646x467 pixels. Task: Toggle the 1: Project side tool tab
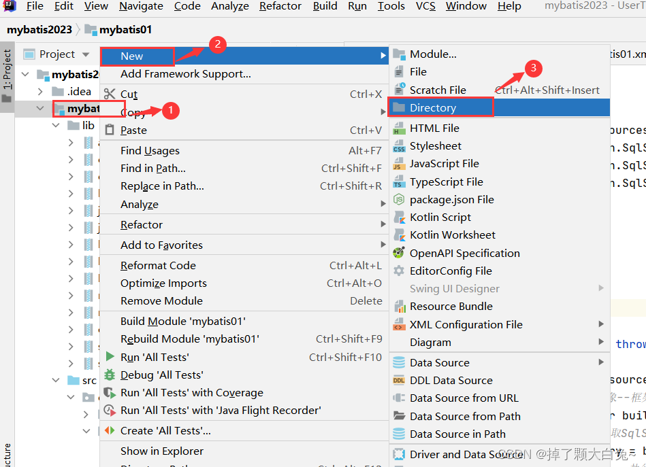pos(7,76)
